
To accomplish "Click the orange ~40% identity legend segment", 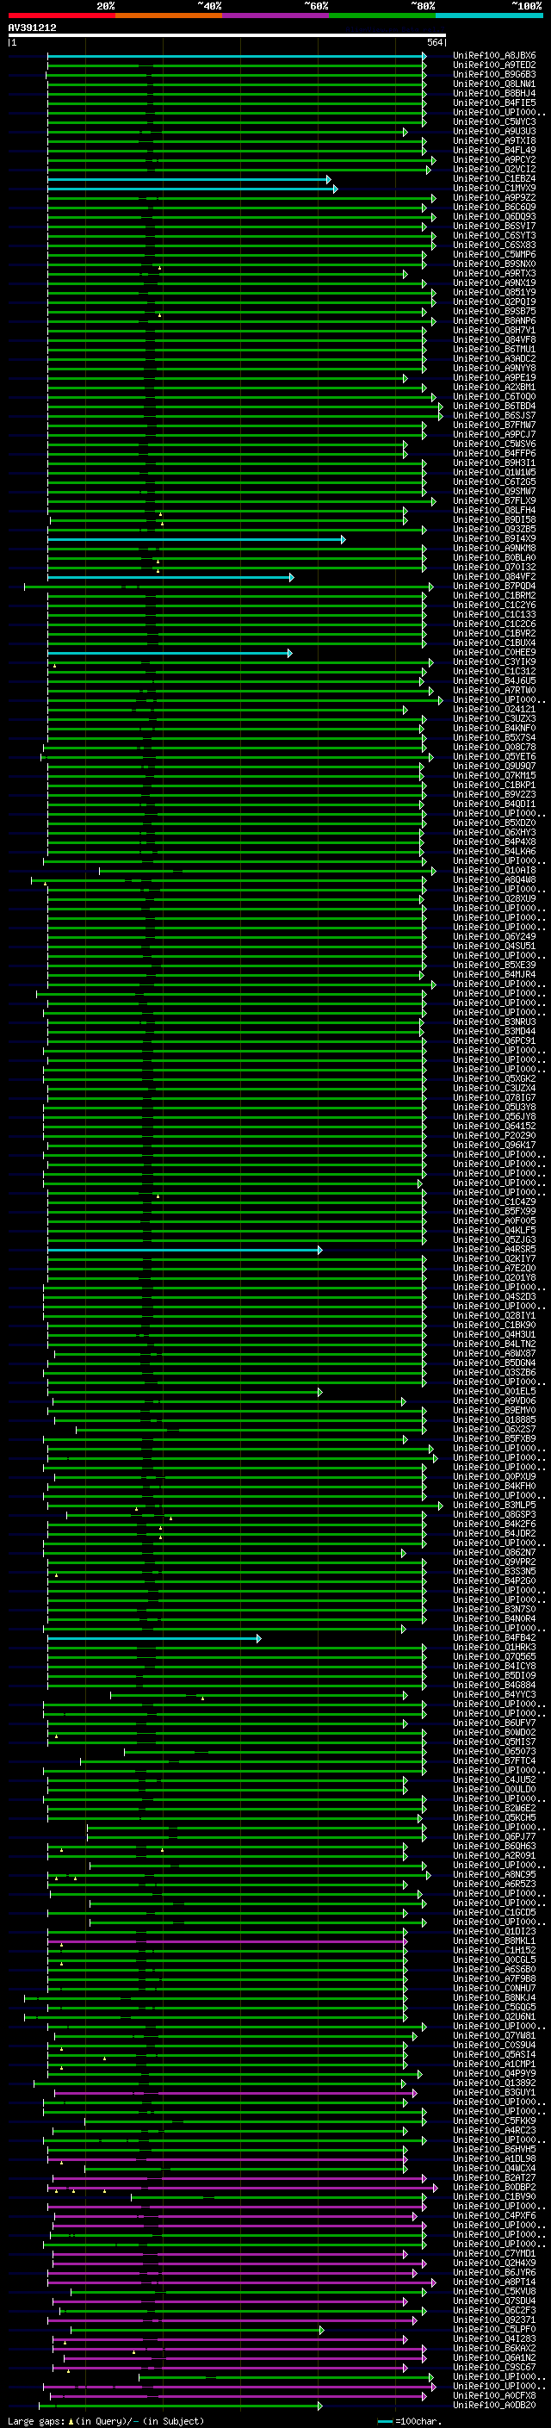I will coord(169,16).
